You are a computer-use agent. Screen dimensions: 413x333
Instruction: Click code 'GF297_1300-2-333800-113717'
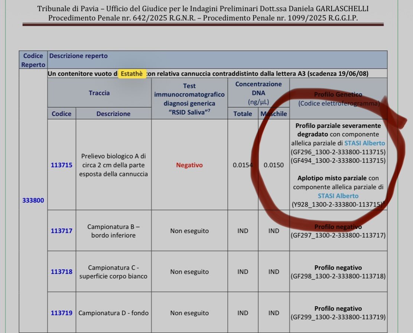(x=338, y=235)
